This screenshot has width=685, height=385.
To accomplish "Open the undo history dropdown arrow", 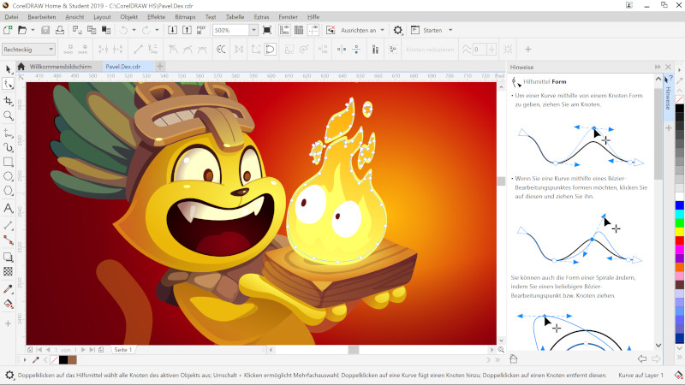I will (134, 30).
